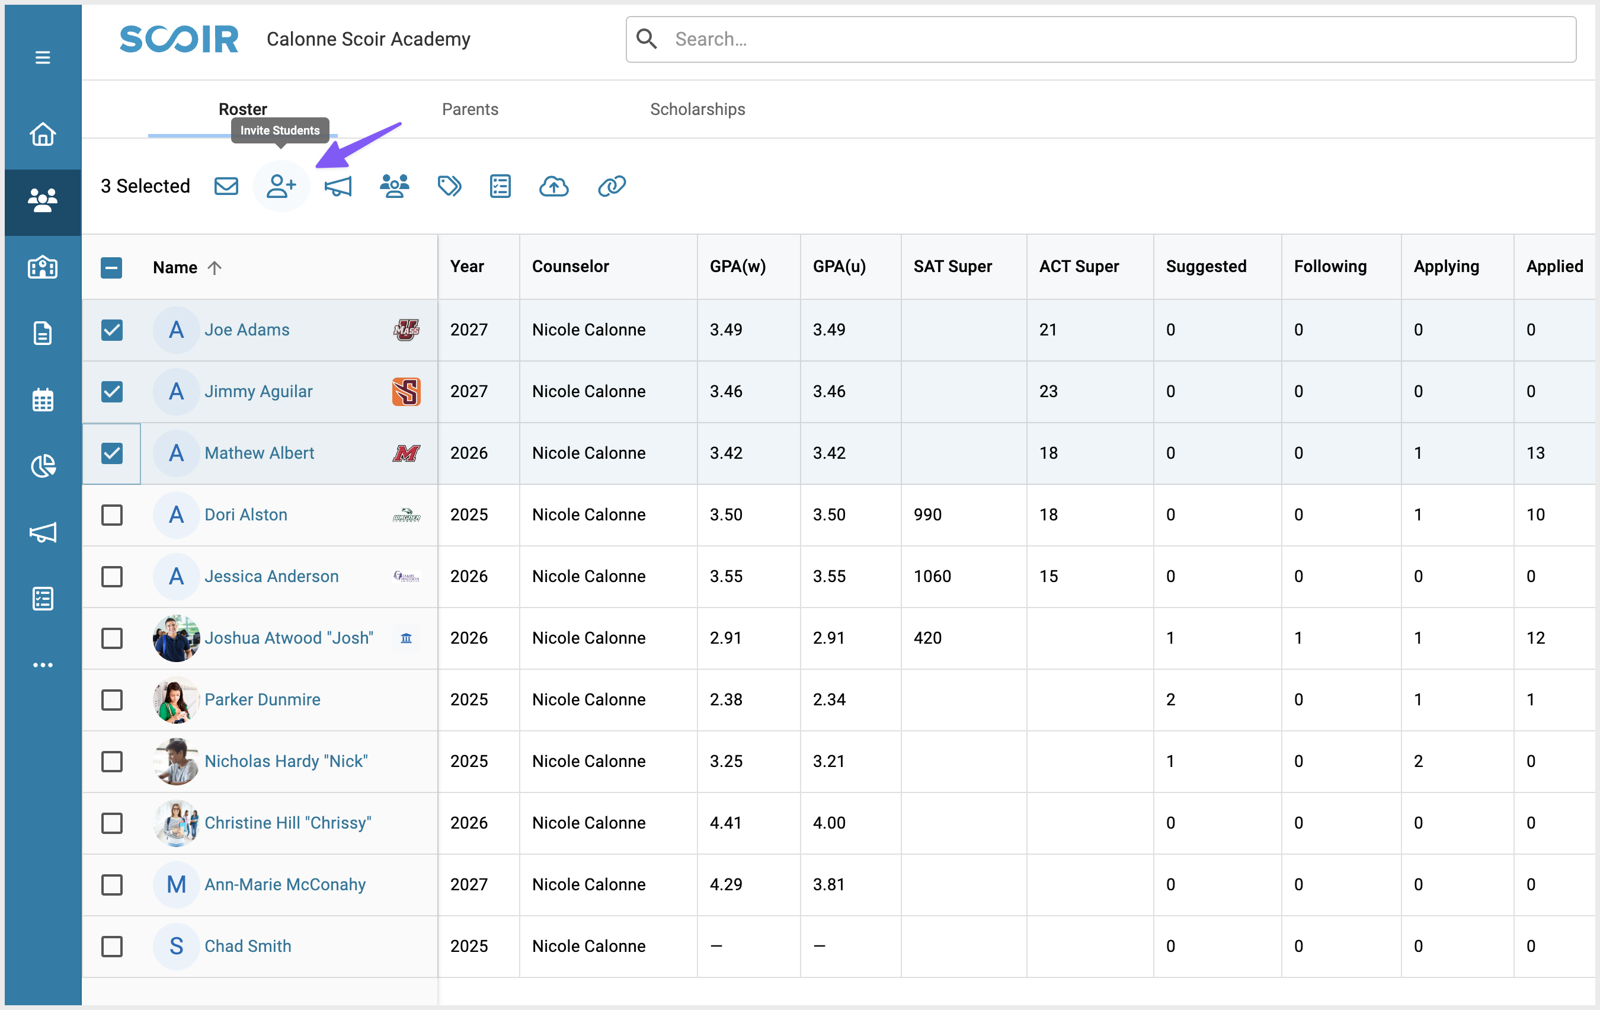Open Joshua Atwood "Josh" profile

[289, 638]
